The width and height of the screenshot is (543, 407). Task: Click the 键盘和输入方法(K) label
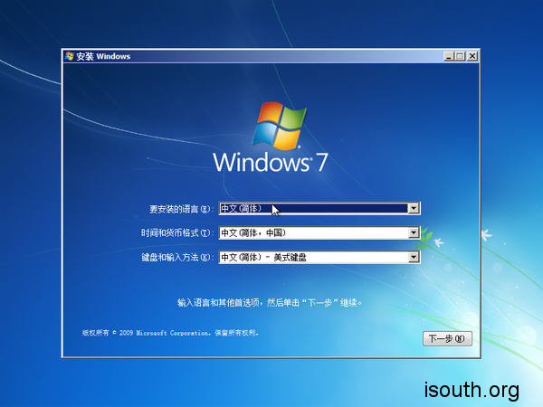(177, 258)
